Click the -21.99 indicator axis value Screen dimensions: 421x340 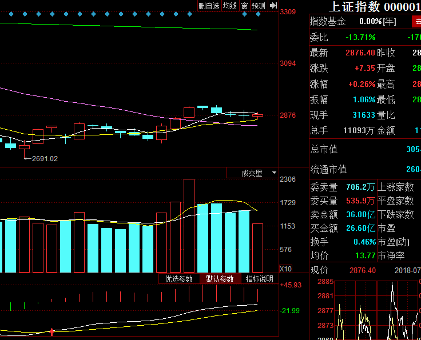click(x=289, y=311)
